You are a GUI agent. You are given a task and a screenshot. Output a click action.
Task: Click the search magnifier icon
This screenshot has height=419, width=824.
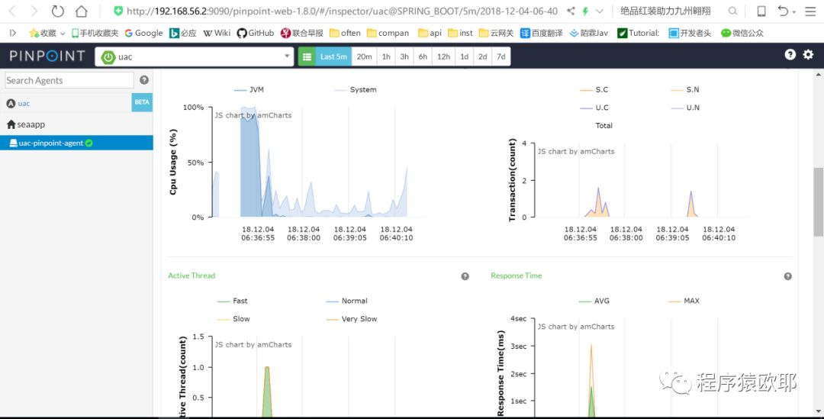(x=732, y=11)
